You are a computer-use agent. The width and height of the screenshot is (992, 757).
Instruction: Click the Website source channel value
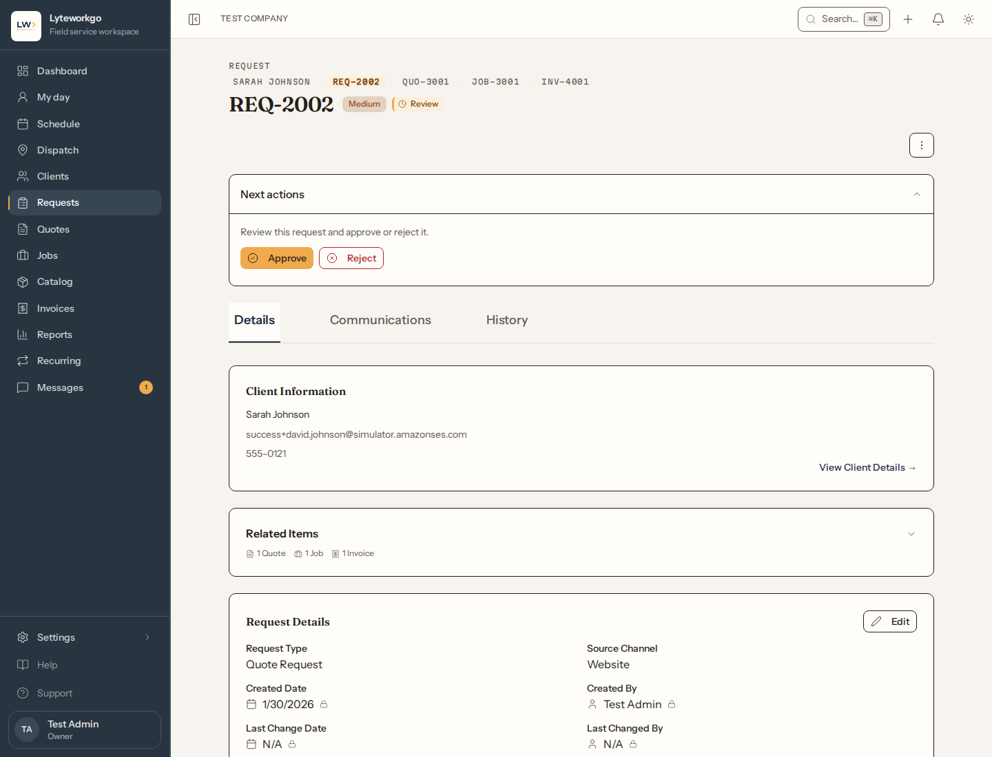tap(608, 664)
